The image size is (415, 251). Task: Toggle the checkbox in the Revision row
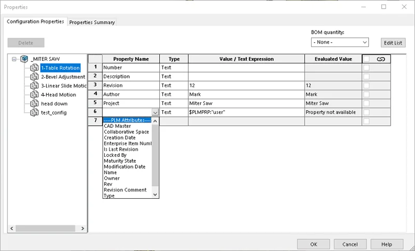[x=367, y=85]
